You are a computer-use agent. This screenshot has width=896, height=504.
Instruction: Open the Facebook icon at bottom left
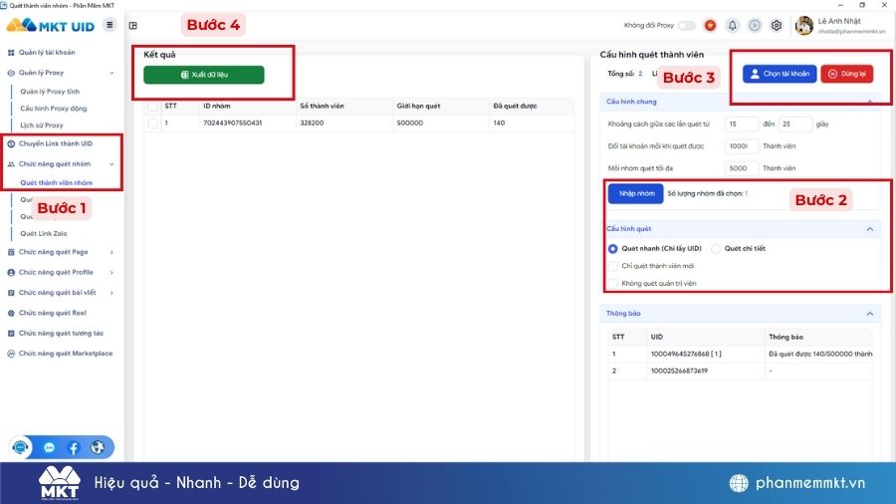coord(73,448)
